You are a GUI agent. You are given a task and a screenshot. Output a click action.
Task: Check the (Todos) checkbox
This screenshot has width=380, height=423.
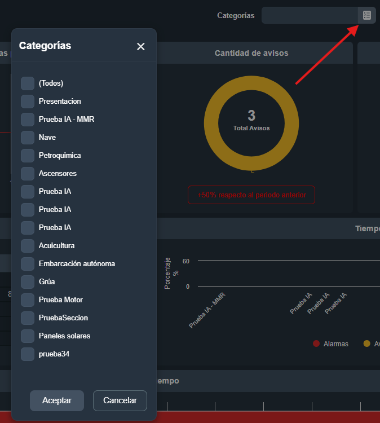pos(28,83)
